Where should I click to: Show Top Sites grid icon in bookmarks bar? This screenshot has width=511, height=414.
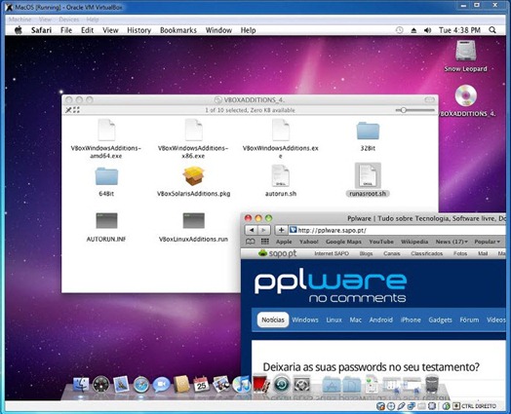[265, 242]
